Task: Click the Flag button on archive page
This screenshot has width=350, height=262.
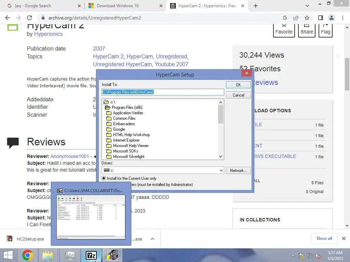Action: point(325,30)
